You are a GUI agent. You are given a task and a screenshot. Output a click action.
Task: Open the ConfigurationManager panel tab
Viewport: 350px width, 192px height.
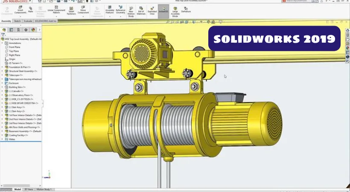19,30
